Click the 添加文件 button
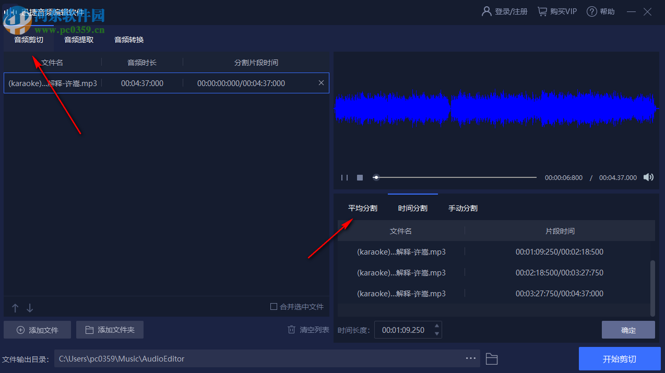Viewport: 665px width, 373px height. (38, 330)
